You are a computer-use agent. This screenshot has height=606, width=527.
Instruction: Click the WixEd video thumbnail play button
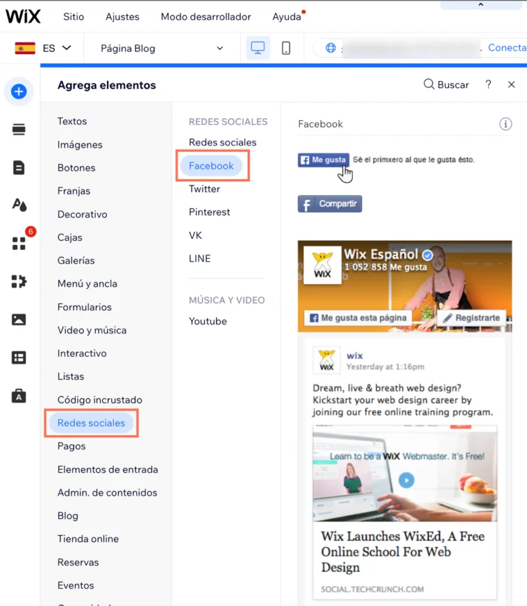406,480
